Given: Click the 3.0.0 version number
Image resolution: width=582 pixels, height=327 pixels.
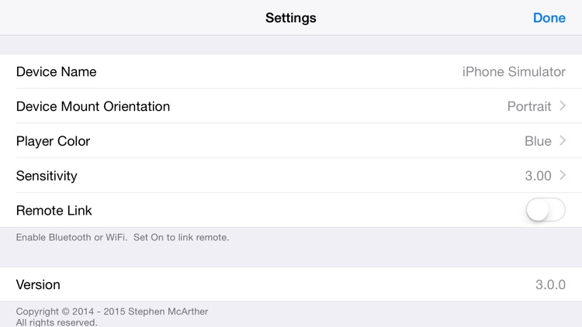Looking at the screenshot, I should pyautogui.click(x=550, y=284).
